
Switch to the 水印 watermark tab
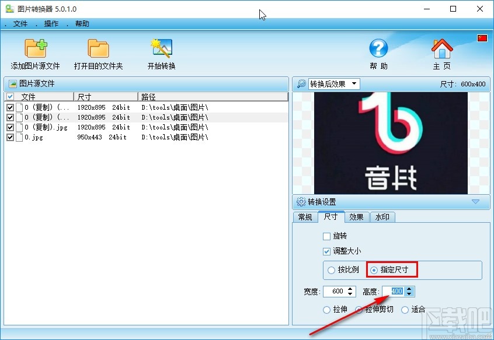pyautogui.click(x=382, y=217)
